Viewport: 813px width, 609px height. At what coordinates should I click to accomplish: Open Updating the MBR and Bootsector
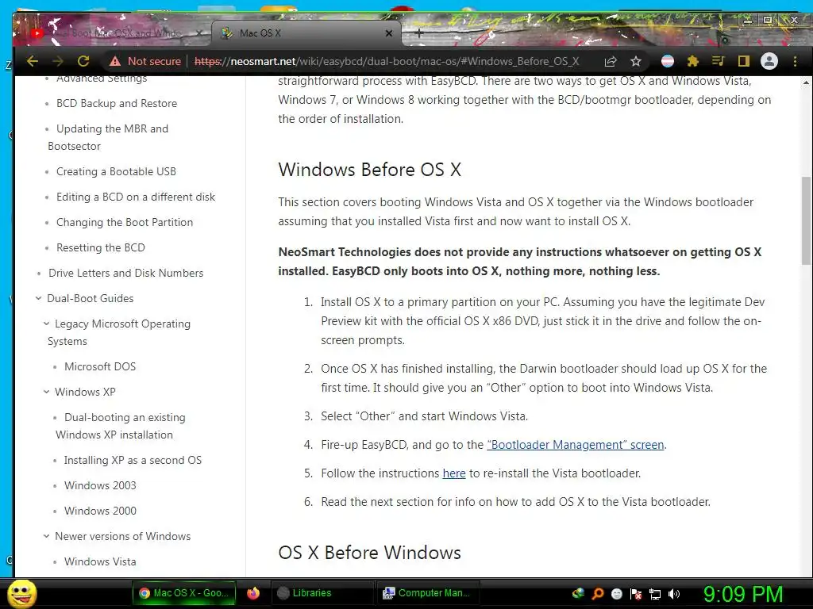(108, 137)
